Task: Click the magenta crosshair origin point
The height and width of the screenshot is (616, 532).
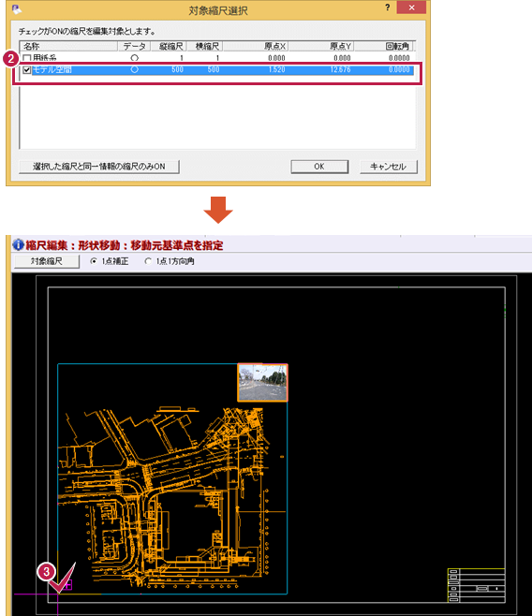Action: click(x=58, y=594)
